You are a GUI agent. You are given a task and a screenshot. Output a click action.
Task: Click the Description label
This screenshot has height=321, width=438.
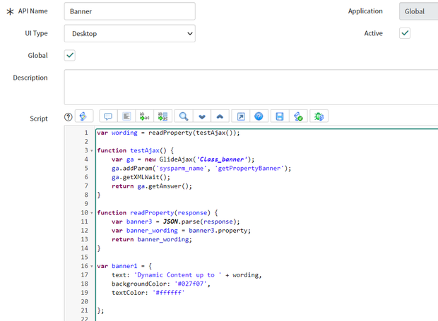coord(30,78)
